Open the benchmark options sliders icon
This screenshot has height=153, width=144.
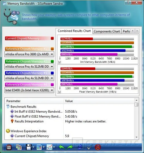pyautogui.click(x=9, y=147)
